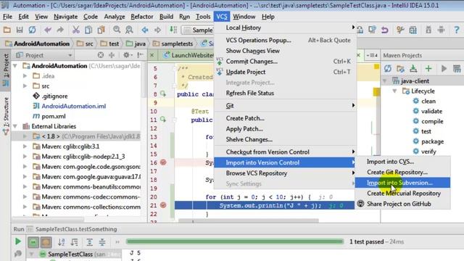
Task: Click Show Changes View menu item
Action: (x=285, y=51)
